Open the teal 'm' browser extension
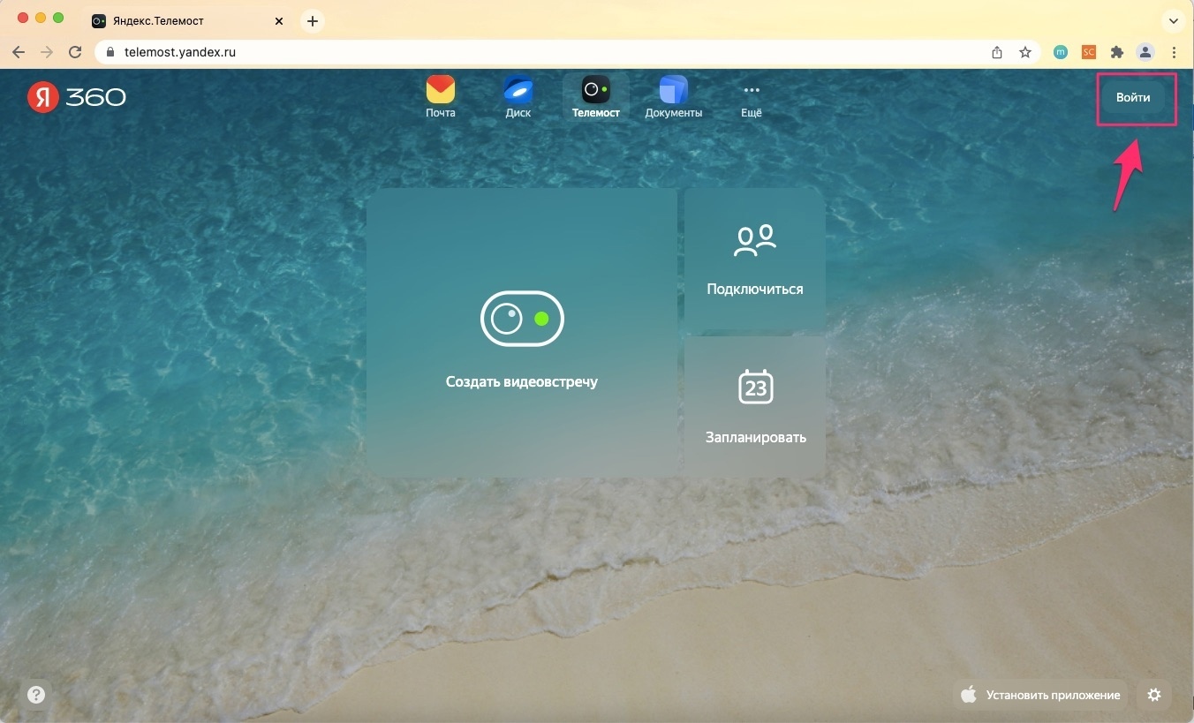This screenshot has width=1194, height=723. (1061, 52)
